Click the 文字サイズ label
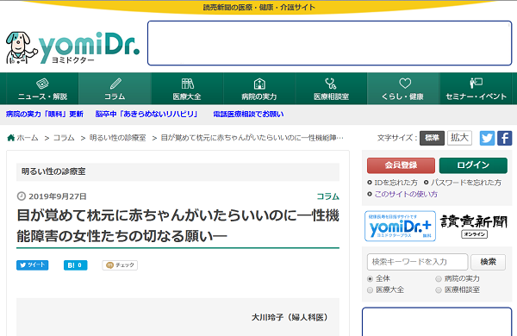Viewport: 517px width, 336px height. coord(397,138)
